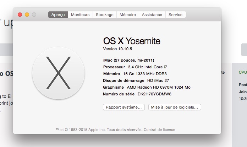Screen dimensions: 247x147
Task: Open the Contrat de licence link
Action: coord(159,130)
